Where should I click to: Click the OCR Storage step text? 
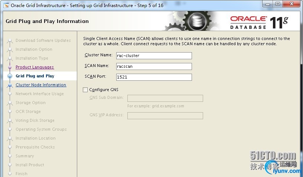point(28,111)
